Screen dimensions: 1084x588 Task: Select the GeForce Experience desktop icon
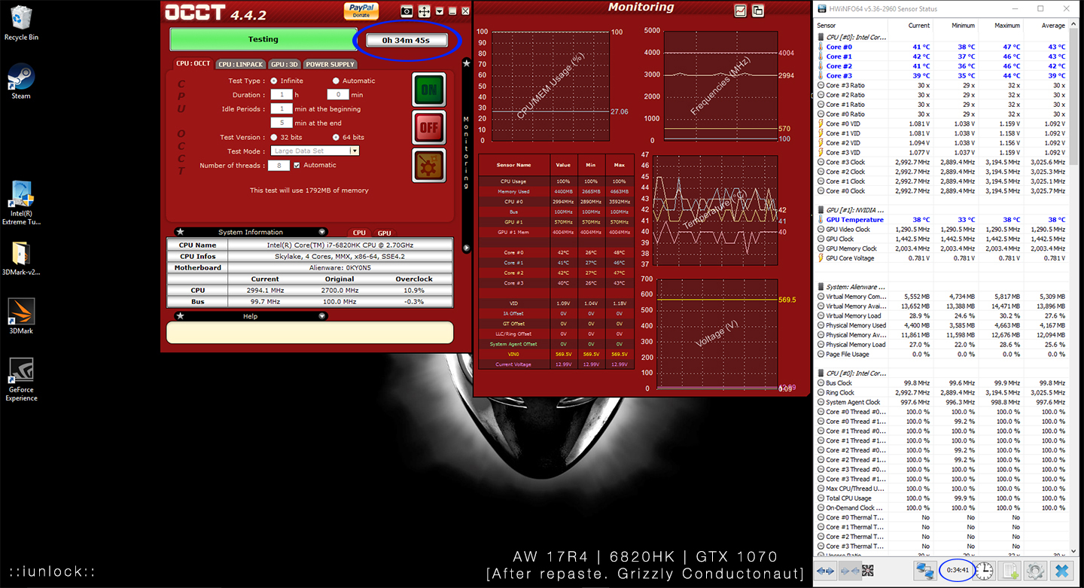21,379
